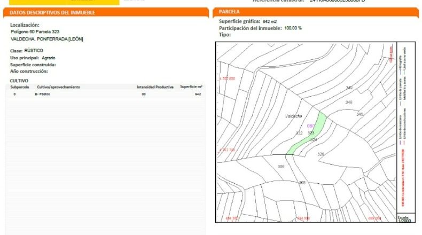Click parcel number 349 on the map
422x235 pixels.
tap(349, 88)
